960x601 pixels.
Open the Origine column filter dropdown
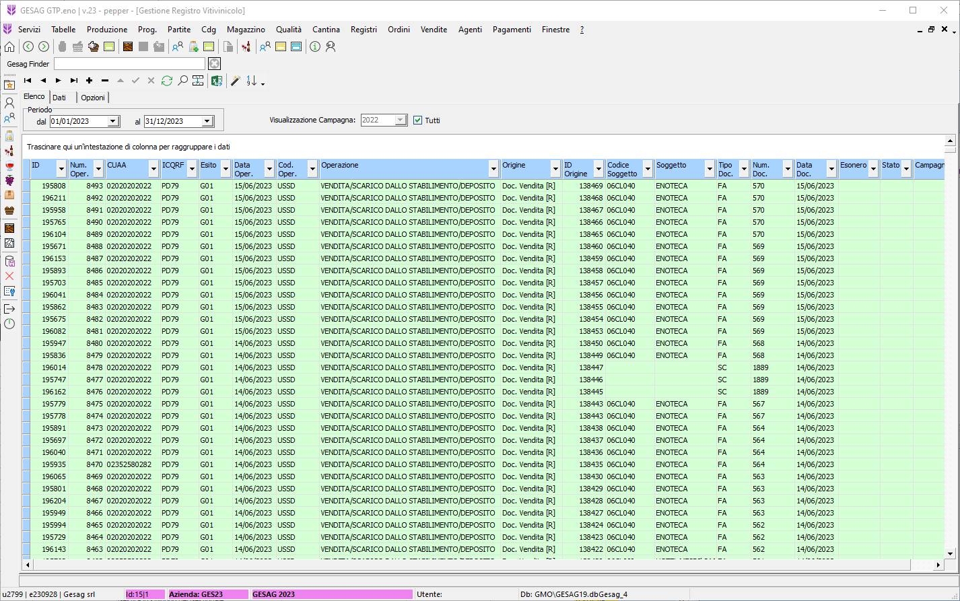click(x=555, y=169)
